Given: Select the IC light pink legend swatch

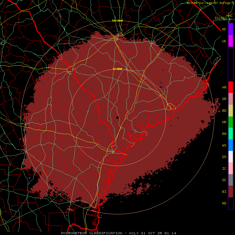Looking at the screenshot, I should [231, 168].
